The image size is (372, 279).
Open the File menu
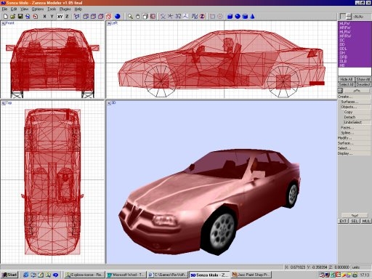click(4, 9)
